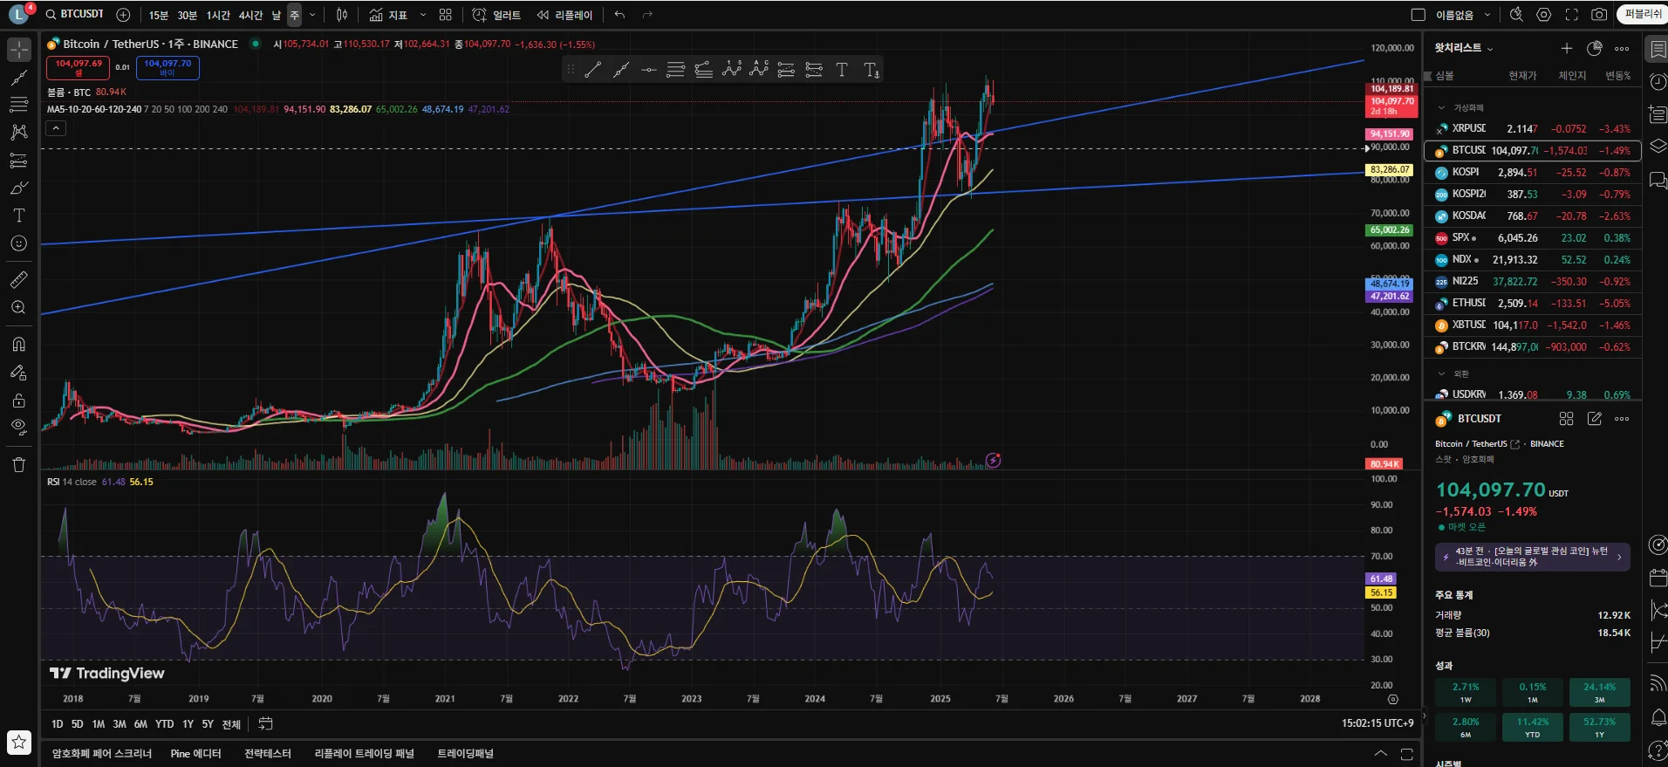Collapse the 가상화폐 watchlist section
Screen dimensions: 1668x767
click(1441, 108)
